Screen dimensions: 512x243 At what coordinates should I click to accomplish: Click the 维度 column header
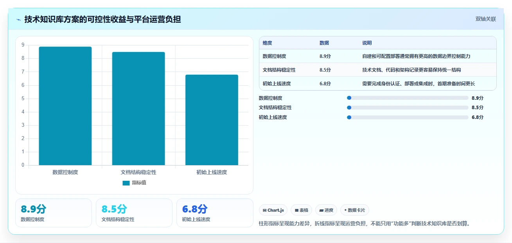coord(268,43)
